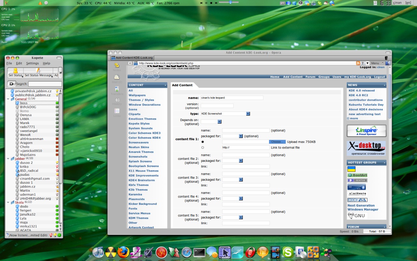Viewport: 417px width, 261px height.
Task: Open the Transfers panel in Opera sidebar
Action: click(x=117, y=91)
